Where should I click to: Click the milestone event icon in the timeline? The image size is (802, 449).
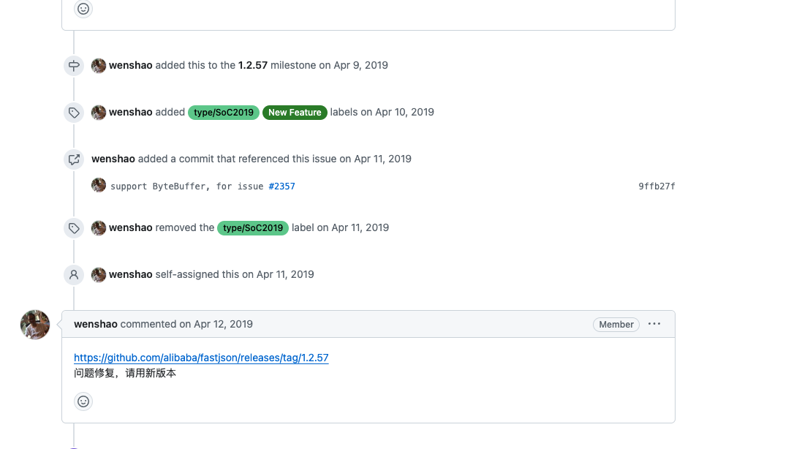point(73,66)
